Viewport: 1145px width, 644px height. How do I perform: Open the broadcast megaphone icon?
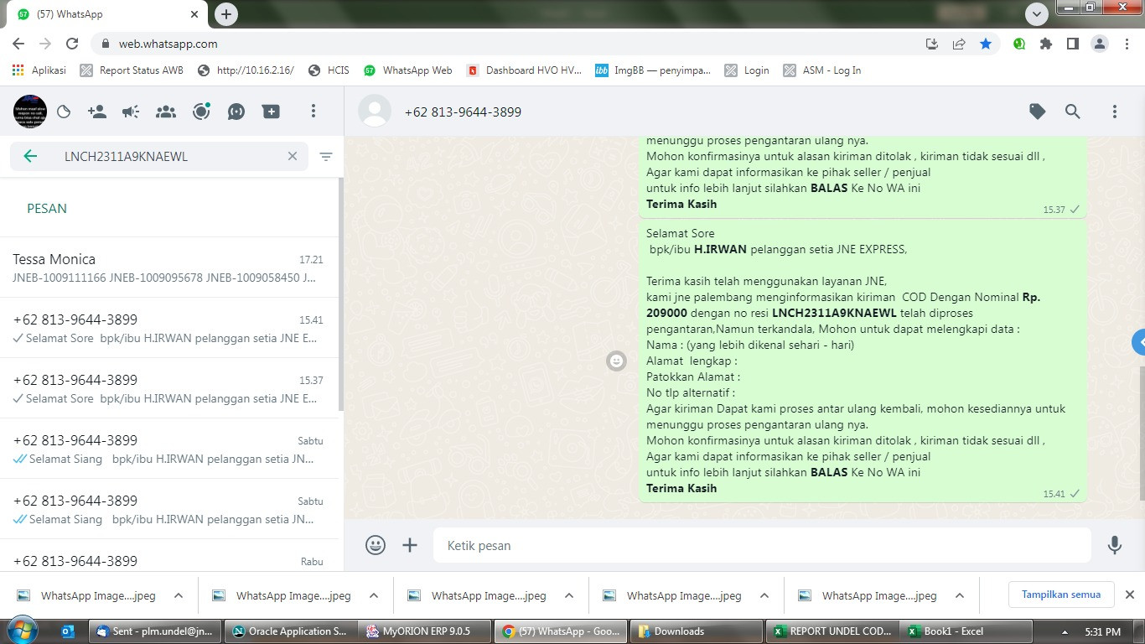[131, 112]
